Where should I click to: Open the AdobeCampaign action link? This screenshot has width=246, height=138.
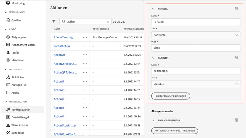tap(65, 37)
